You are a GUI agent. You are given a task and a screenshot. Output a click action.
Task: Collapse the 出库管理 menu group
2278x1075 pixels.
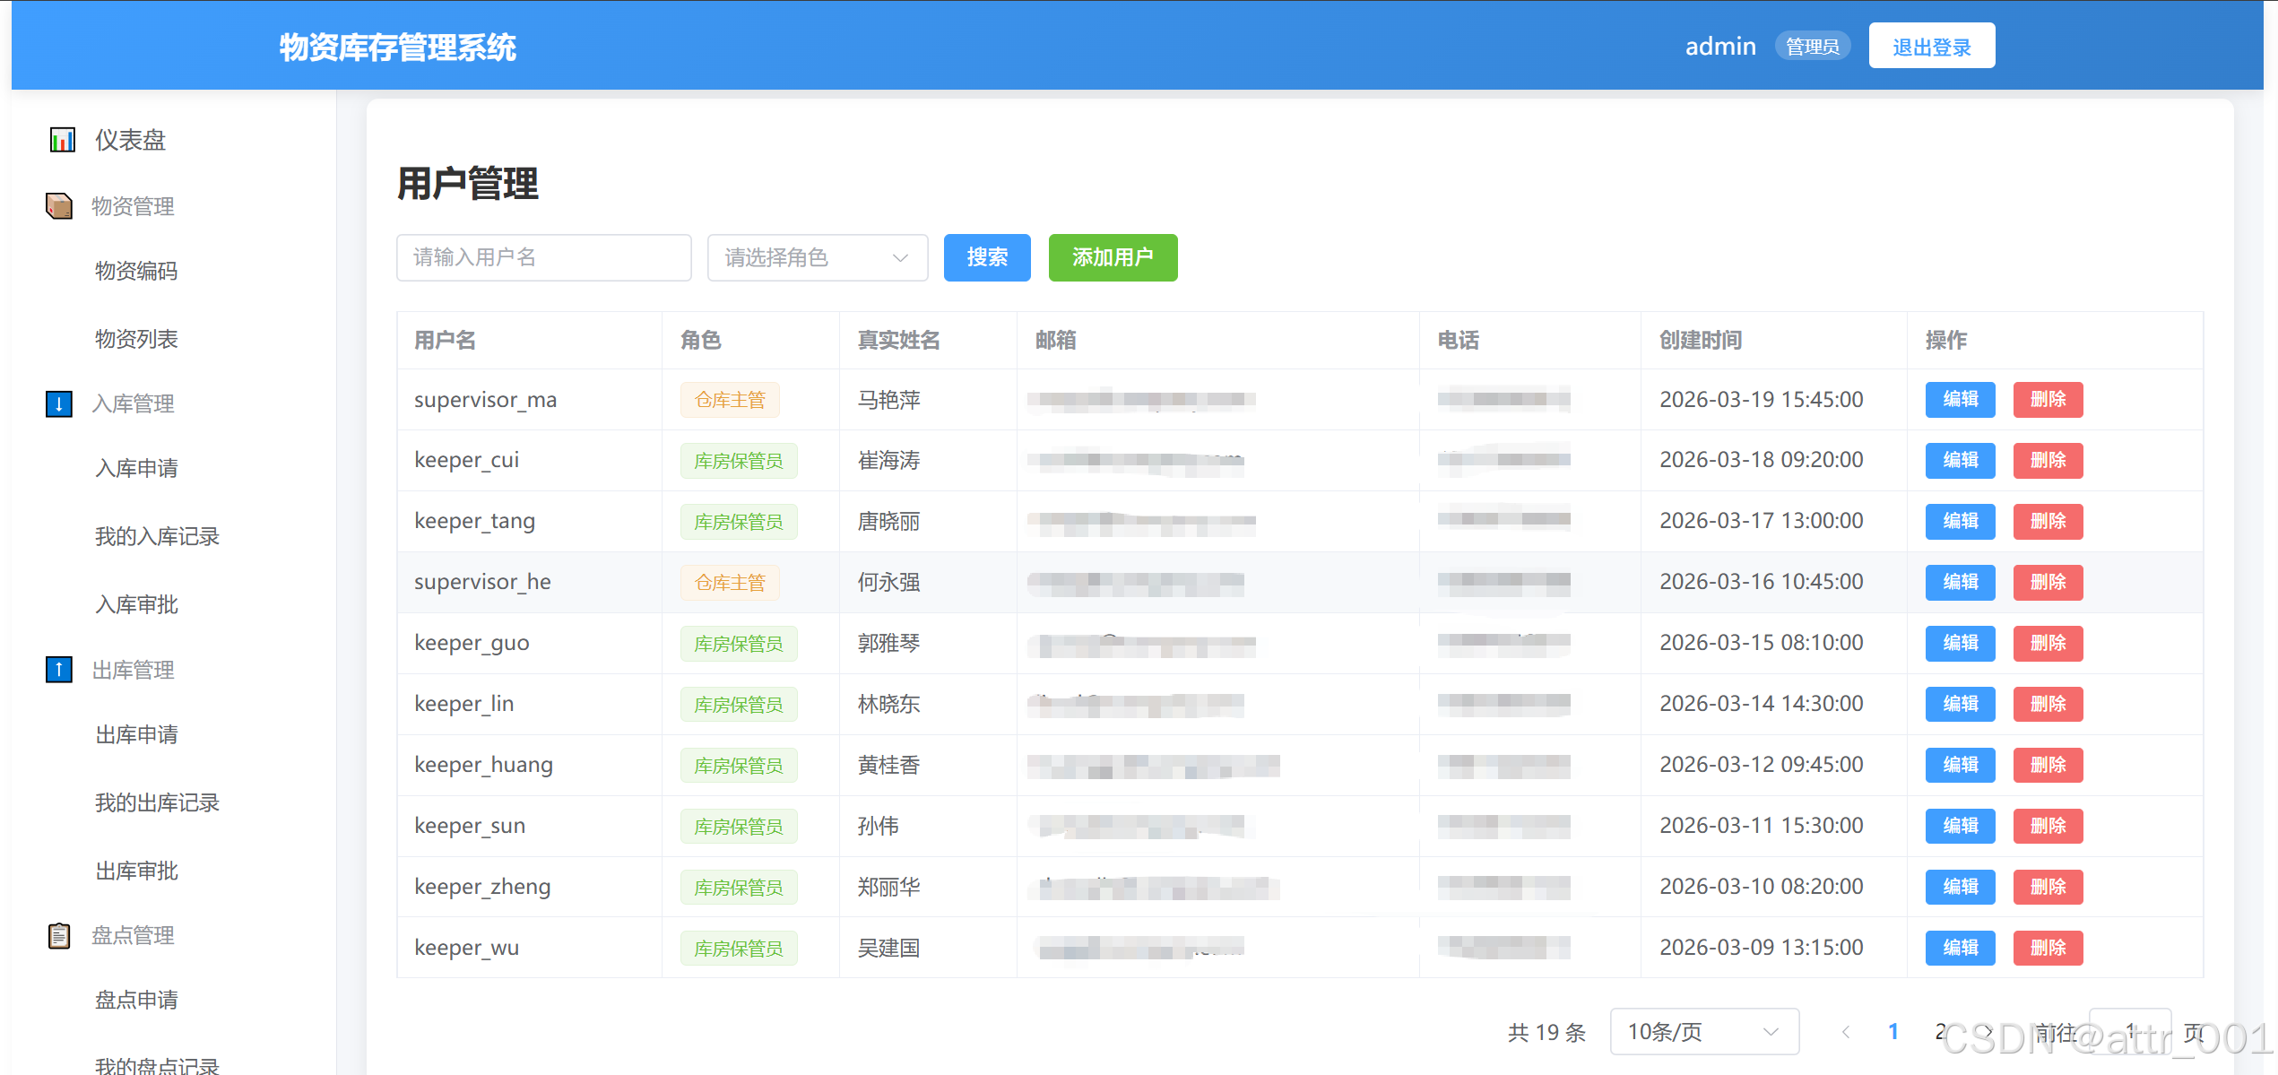[x=133, y=670]
